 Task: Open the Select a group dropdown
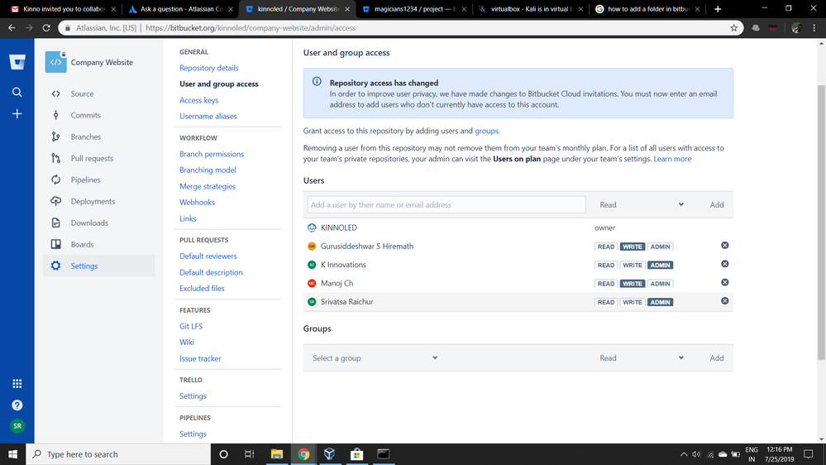pyautogui.click(x=375, y=358)
